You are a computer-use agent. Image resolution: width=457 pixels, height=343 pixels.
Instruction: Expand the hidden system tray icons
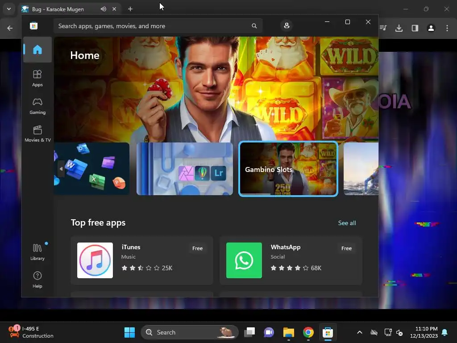coord(360,332)
